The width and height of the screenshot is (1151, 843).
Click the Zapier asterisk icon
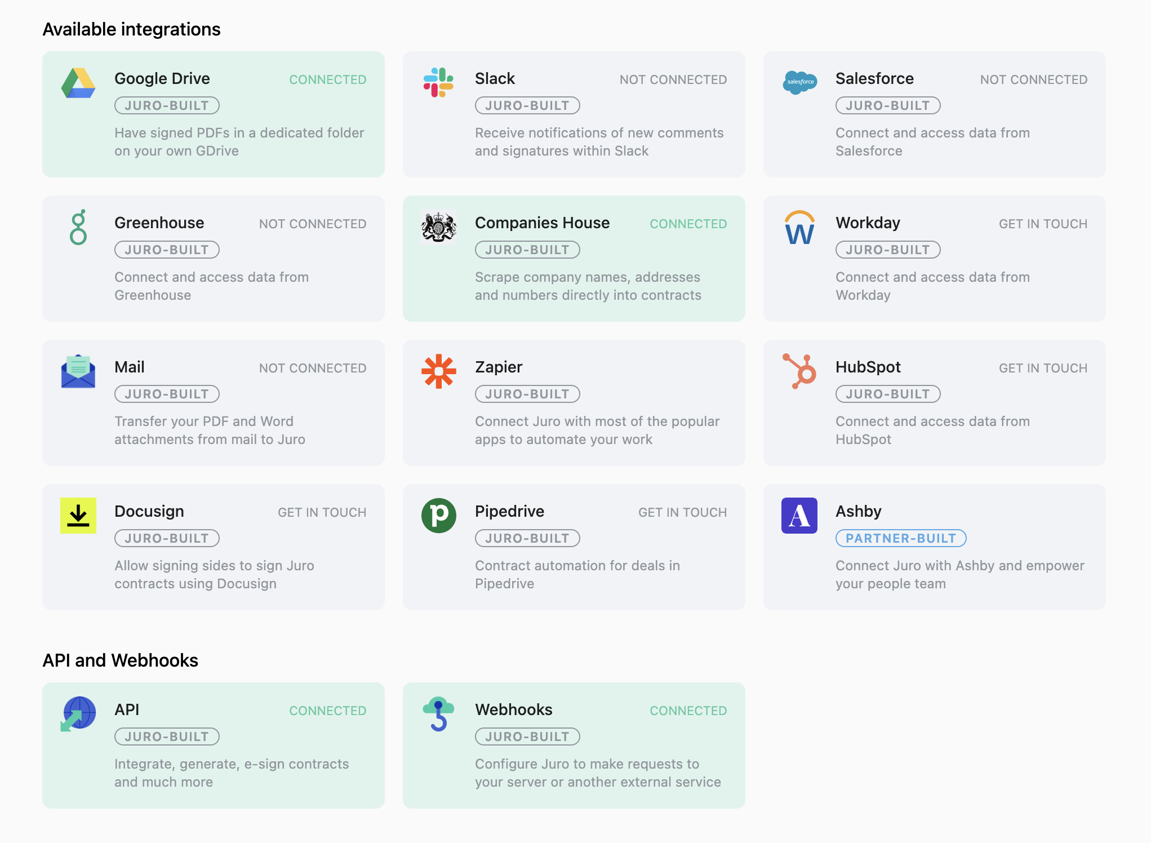click(x=439, y=371)
